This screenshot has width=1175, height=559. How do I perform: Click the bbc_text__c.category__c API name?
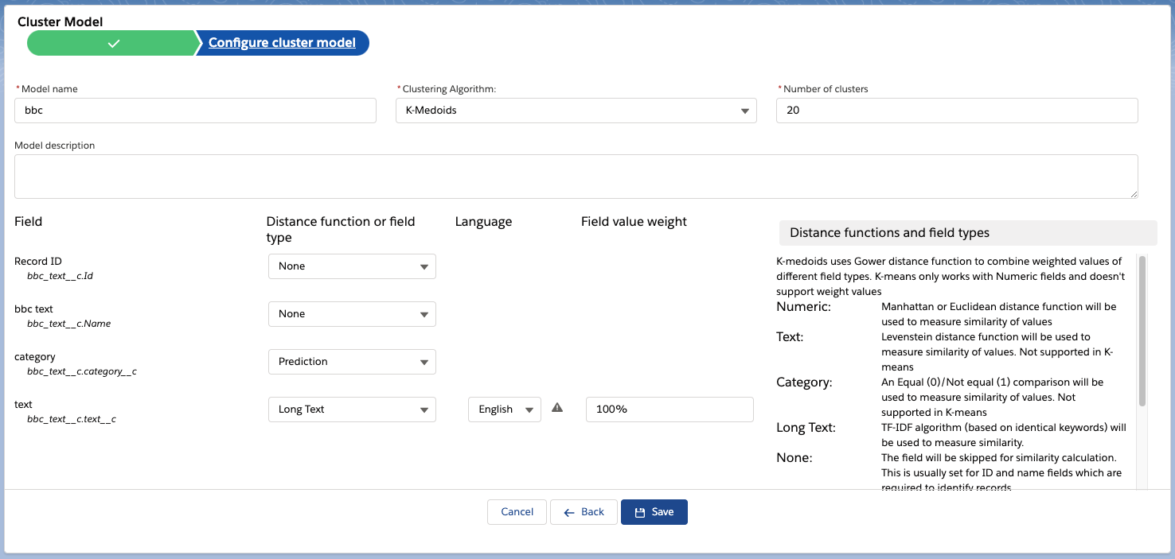82,371
